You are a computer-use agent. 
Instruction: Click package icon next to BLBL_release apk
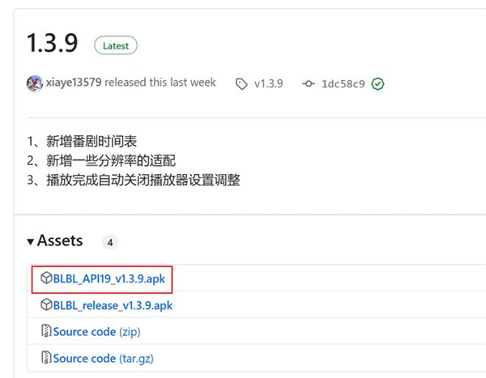click(x=46, y=305)
